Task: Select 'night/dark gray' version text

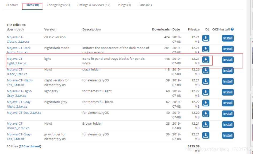Action: point(56,102)
